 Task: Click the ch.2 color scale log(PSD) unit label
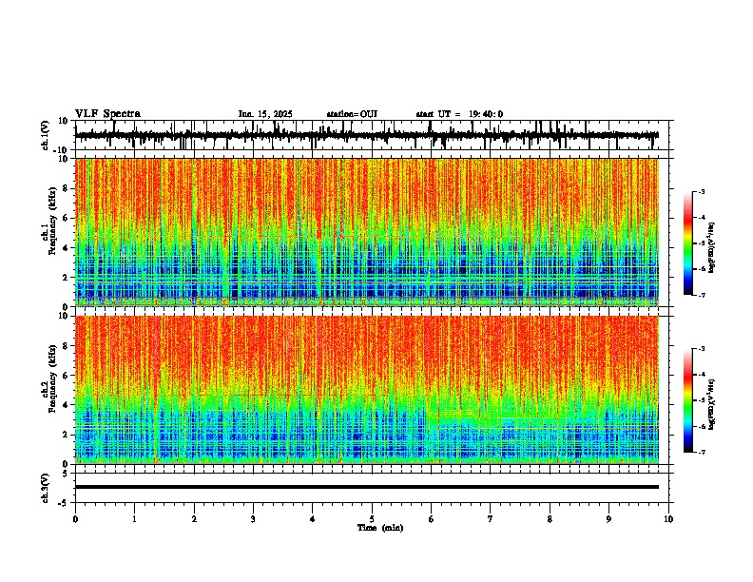point(712,404)
